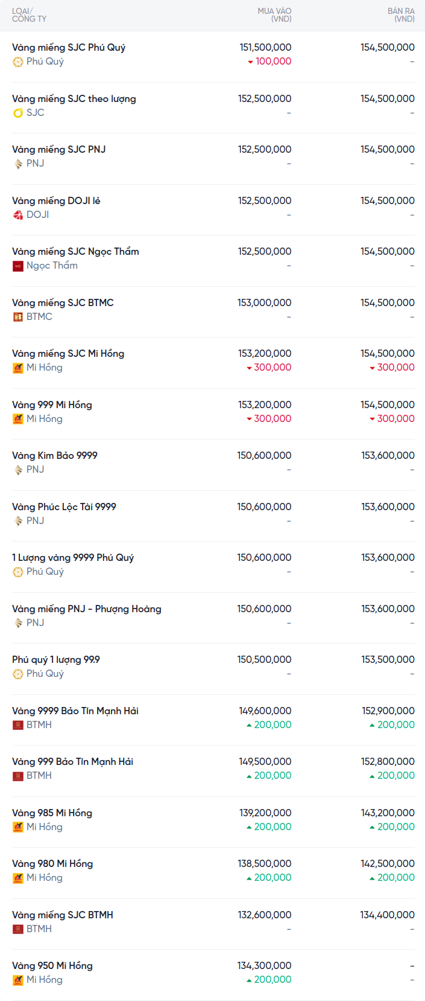The image size is (425, 1001).
Task: Click the PNJ logo under Vàng miếng SJC PNJ
Action: 18,164
